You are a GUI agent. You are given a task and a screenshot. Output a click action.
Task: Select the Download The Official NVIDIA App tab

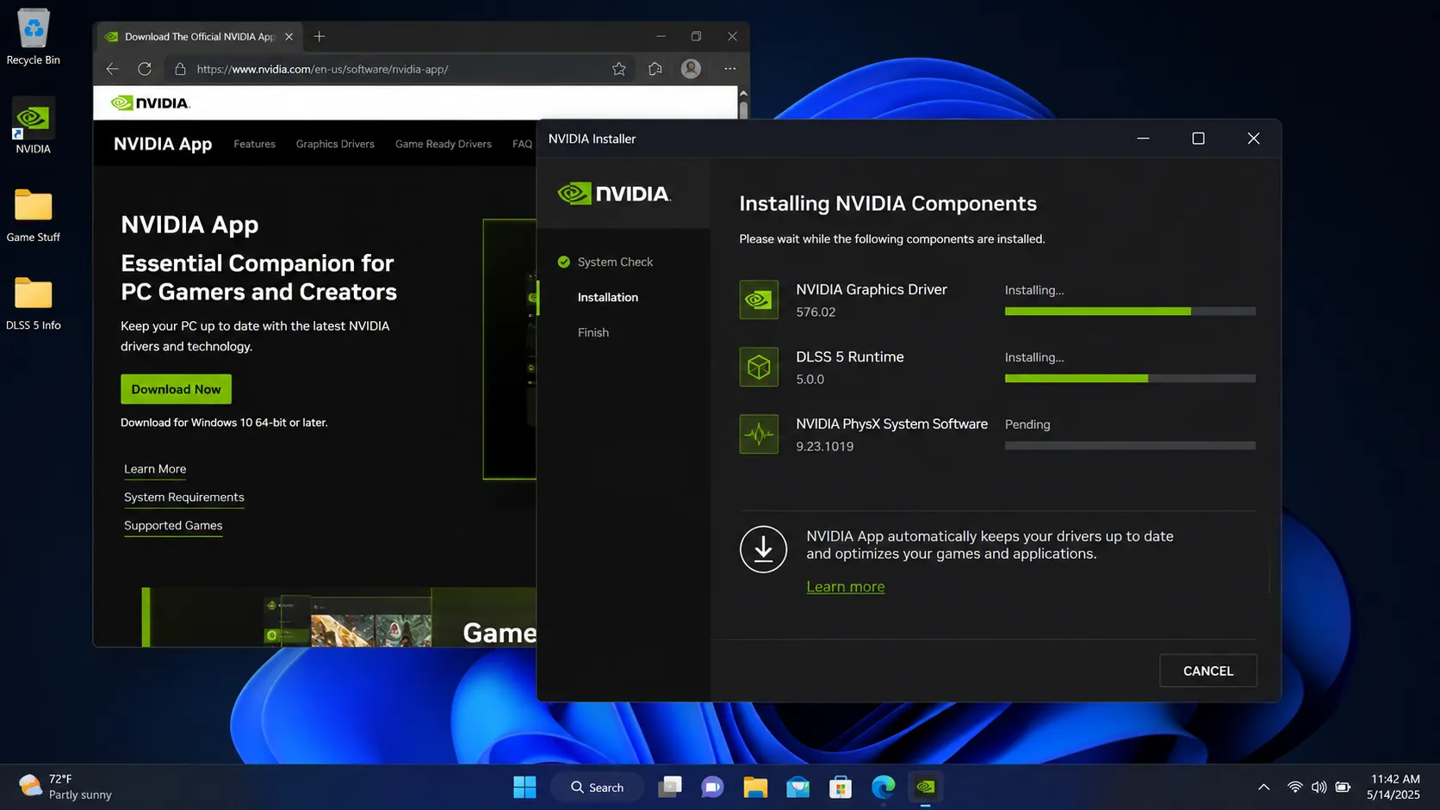coord(198,36)
